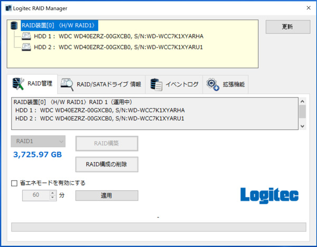Click the 更新 refresh button
The image size is (317, 247).
click(288, 26)
